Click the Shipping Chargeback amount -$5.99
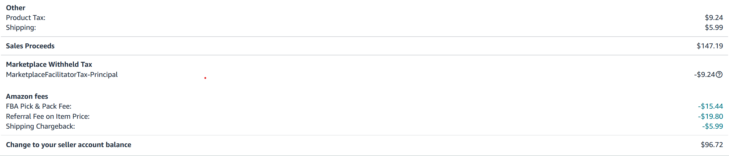Image resolution: width=729 pixels, height=156 pixels. click(x=712, y=126)
